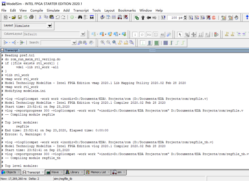Click the 'sim:/regfile_tb' status bar entry
Image resolution: width=249 pixels, height=181 pixels.
coord(63,179)
